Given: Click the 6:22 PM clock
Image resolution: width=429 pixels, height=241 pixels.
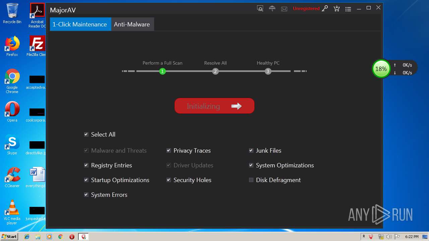Looking at the screenshot, I should click(412, 237).
